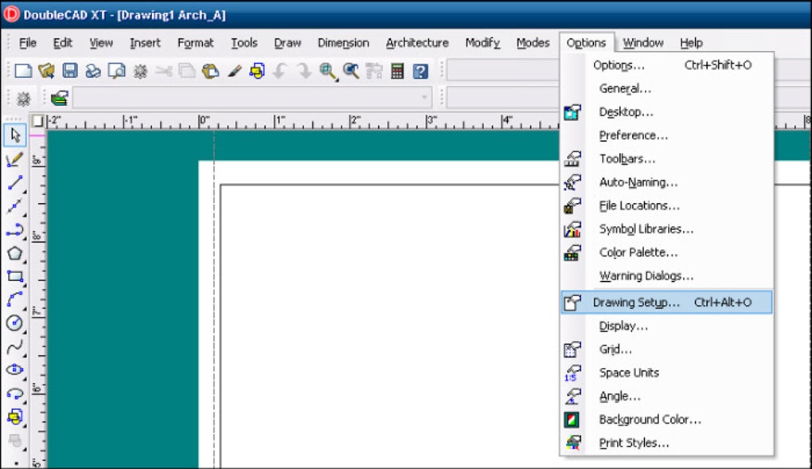Viewport: 812px width, 469px height.
Task: Click the New drawing icon
Action: (x=23, y=71)
